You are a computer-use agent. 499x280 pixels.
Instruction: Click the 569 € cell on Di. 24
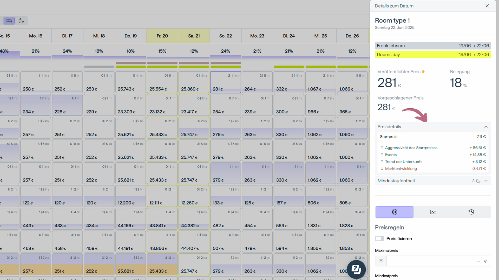tap(289, 219)
